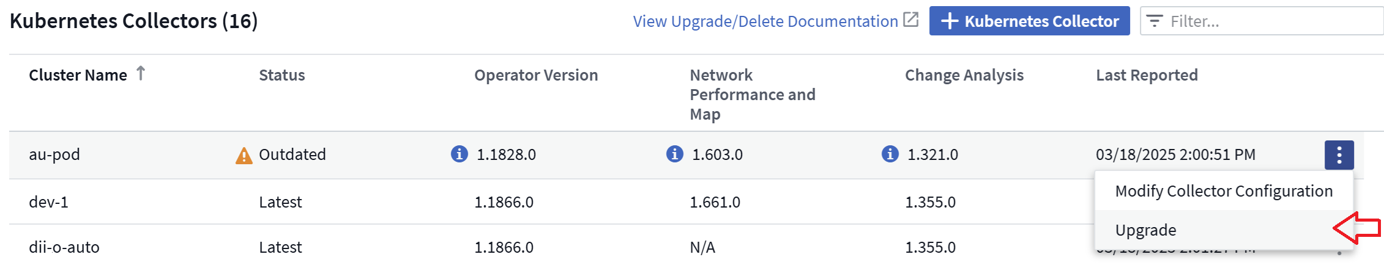Click the external link icon beside documentation
This screenshot has height=268, width=1384.
(911, 20)
